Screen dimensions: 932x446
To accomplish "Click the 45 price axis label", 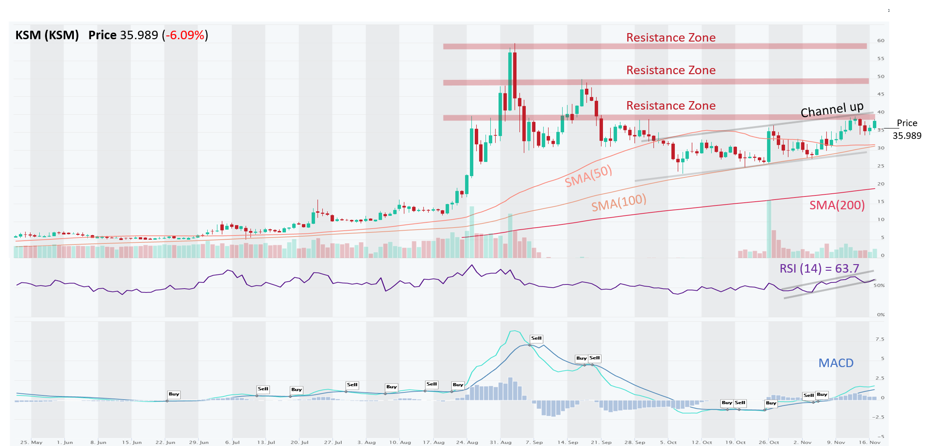I will pos(880,94).
